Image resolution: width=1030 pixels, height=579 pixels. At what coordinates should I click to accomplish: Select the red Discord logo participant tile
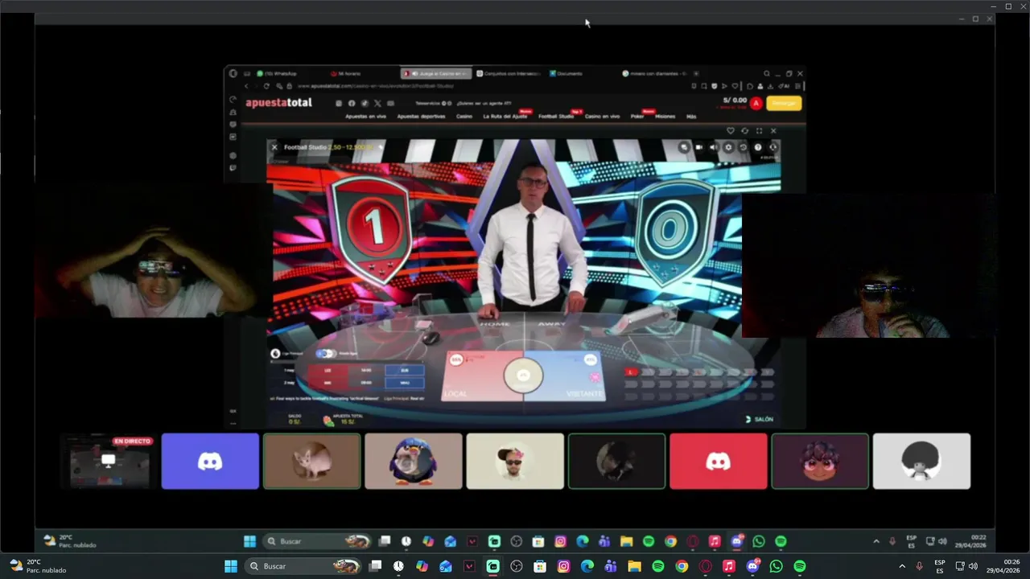pyautogui.click(x=719, y=462)
